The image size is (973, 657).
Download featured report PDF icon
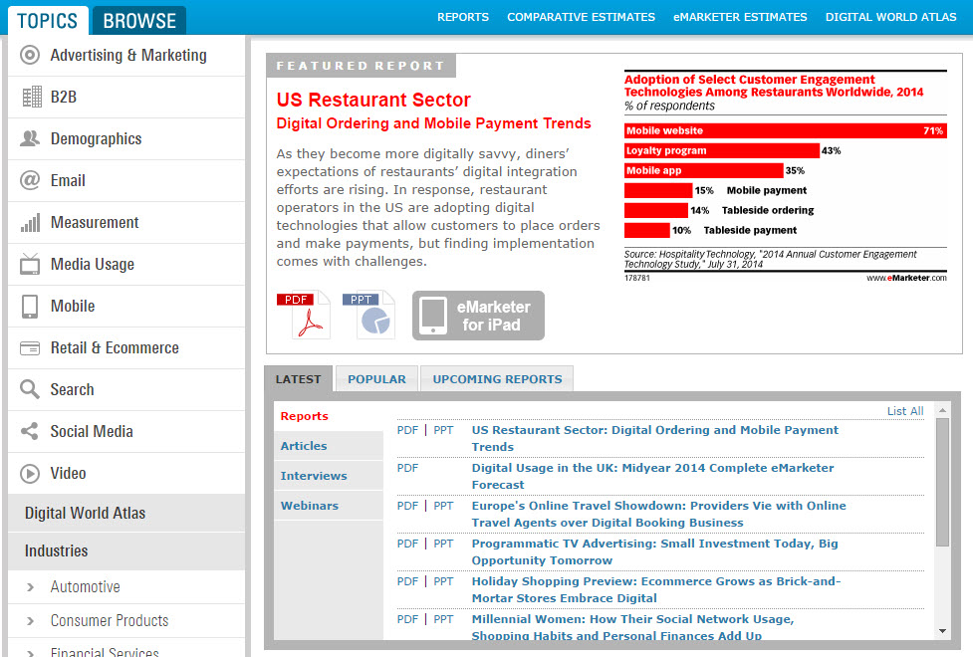click(x=304, y=314)
